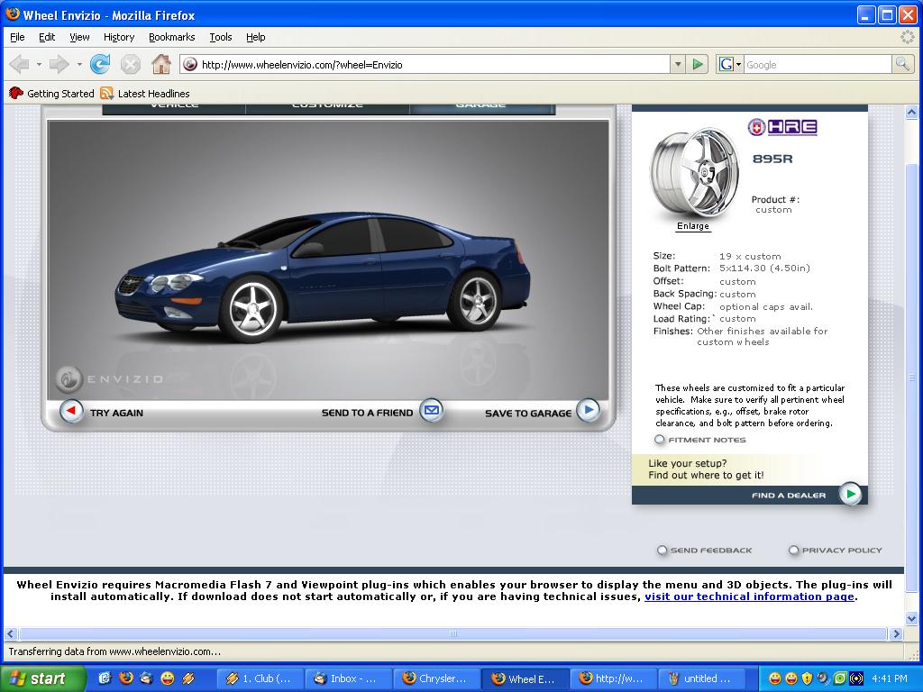Open the Latest Headlines feed bookmark
Image resolution: width=923 pixels, height=692 pixels.
[145, 94]
